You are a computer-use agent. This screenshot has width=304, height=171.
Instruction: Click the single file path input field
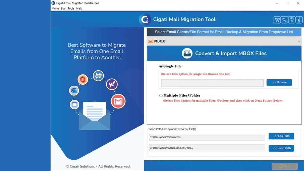212,83
